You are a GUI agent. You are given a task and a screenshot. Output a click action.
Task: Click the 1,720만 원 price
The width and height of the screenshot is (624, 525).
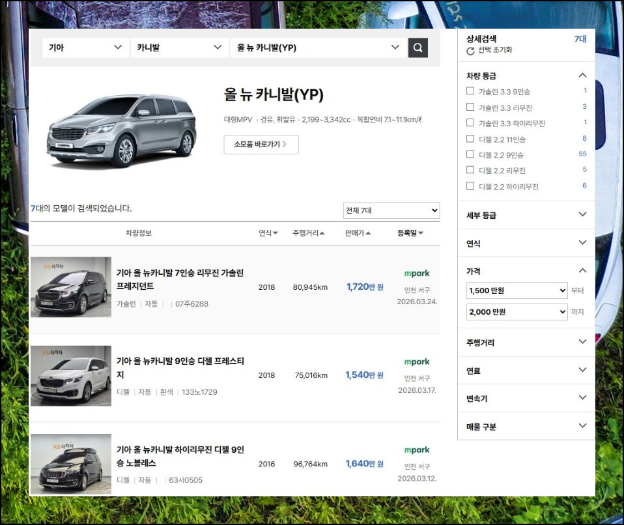(365, 287)
